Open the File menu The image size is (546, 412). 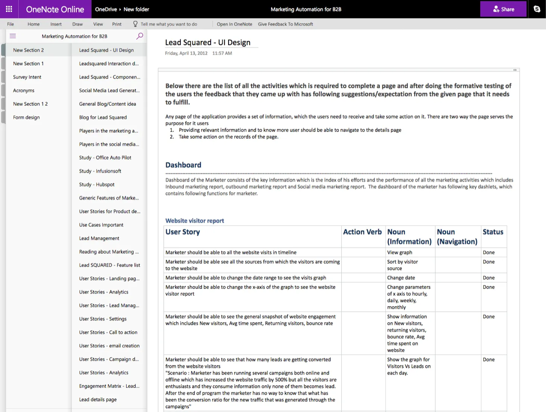point(11,24)
